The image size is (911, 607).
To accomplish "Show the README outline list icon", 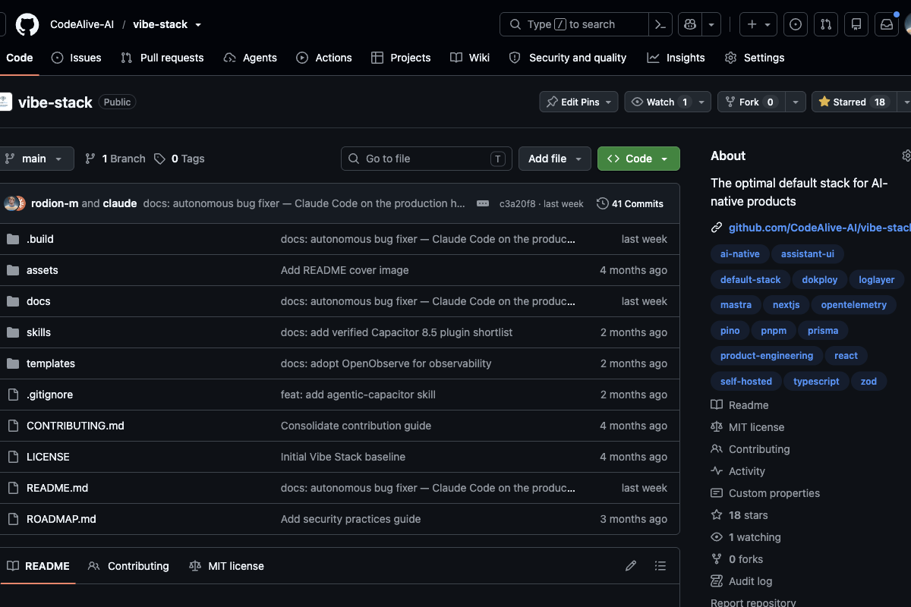I will tap(660, 566).
